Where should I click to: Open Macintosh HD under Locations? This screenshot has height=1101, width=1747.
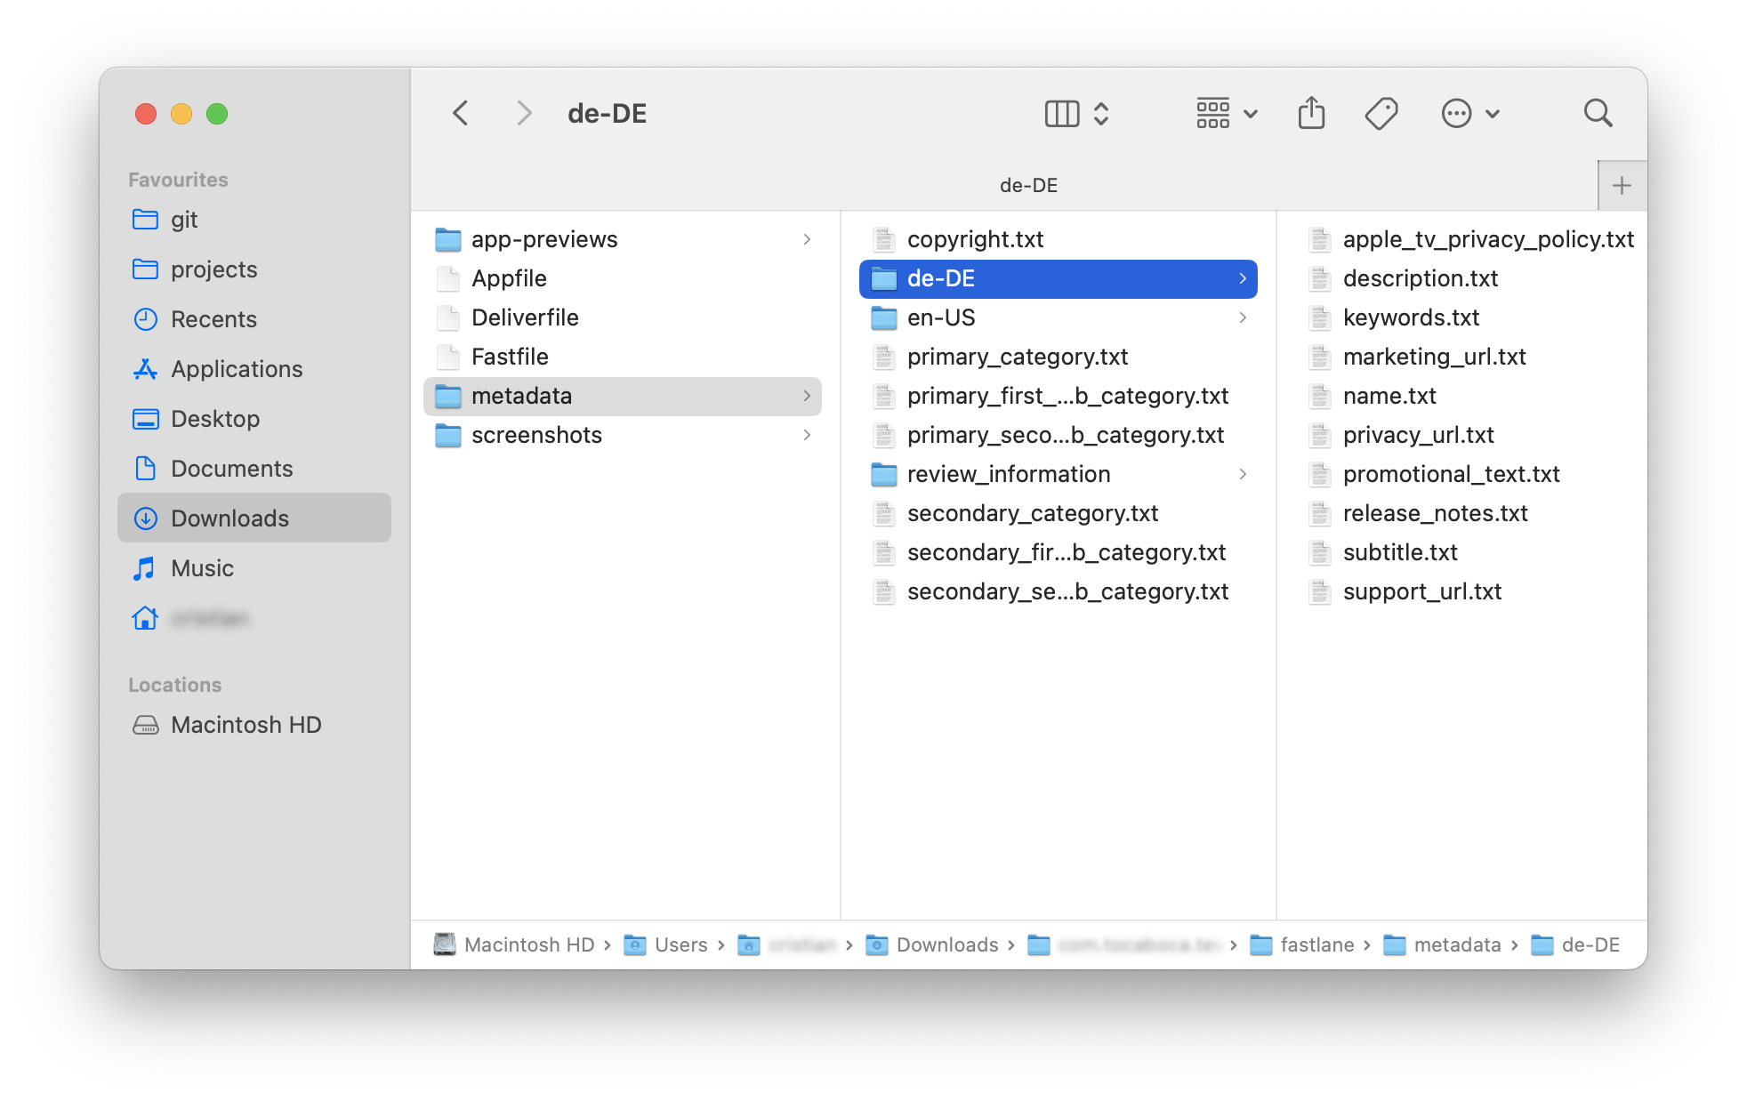pyautogui.click(x=254, y=725)
